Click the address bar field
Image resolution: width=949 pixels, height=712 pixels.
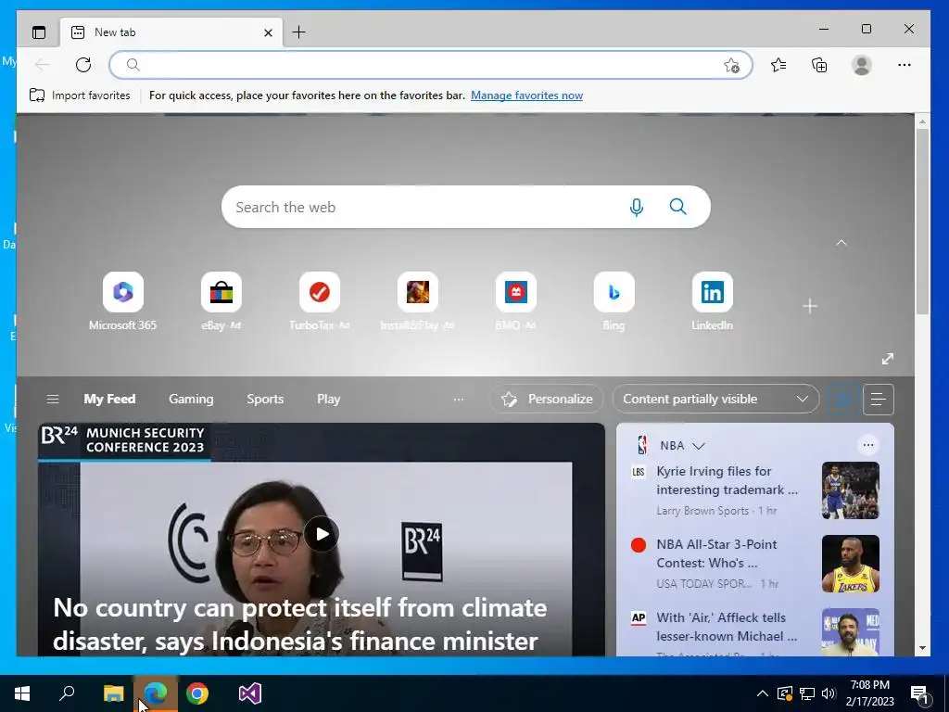point(431,65)
